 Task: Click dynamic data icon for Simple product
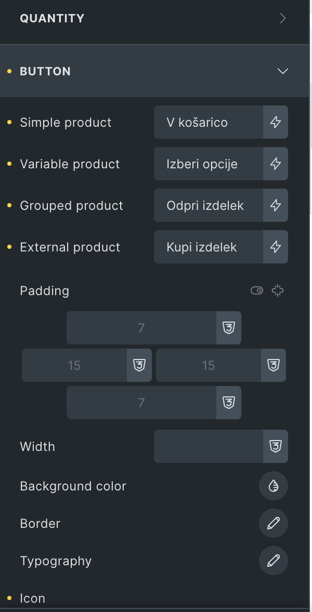click(x=275, y=123)
